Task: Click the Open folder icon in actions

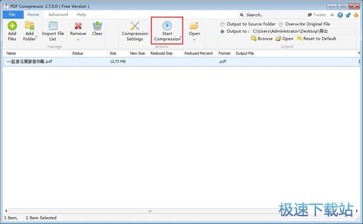Action: 194,26
